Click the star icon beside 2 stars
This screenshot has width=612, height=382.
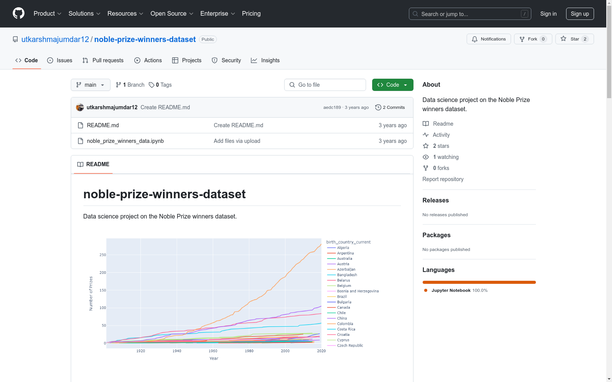pyautogui.click(x=426, y=146)
